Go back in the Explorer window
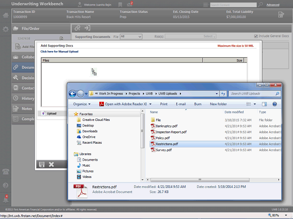The width and height of the screenshot is (293, 219). 72,94
